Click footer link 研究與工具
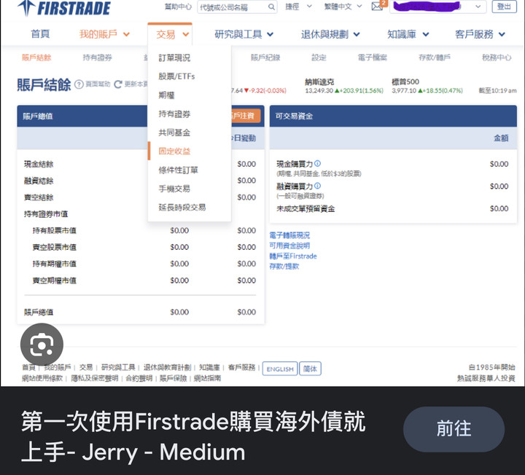This screenshot has height=475, width=525. (118, 367)
